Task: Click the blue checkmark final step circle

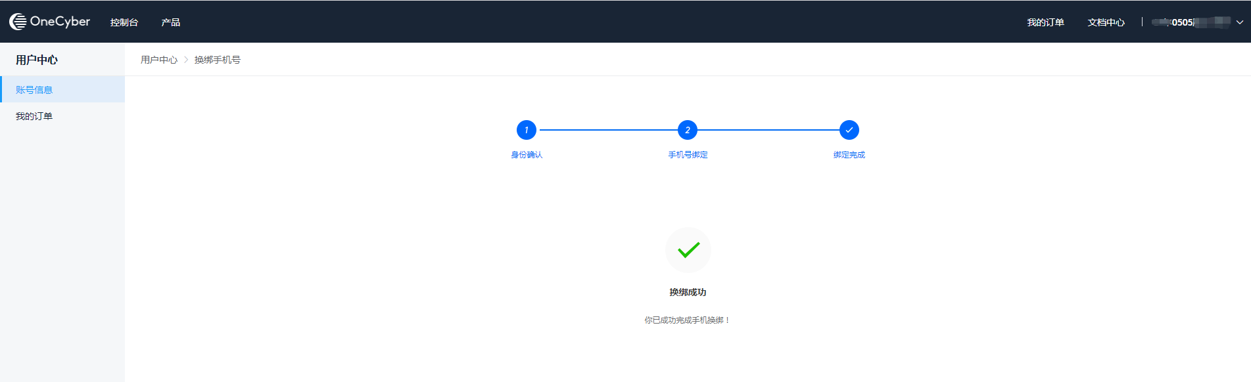Action: point(849,130)
